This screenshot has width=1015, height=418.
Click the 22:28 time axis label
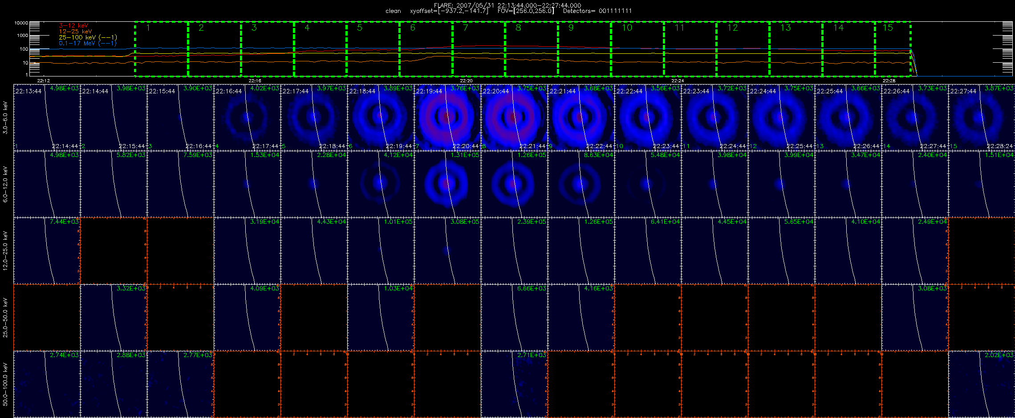889,81
